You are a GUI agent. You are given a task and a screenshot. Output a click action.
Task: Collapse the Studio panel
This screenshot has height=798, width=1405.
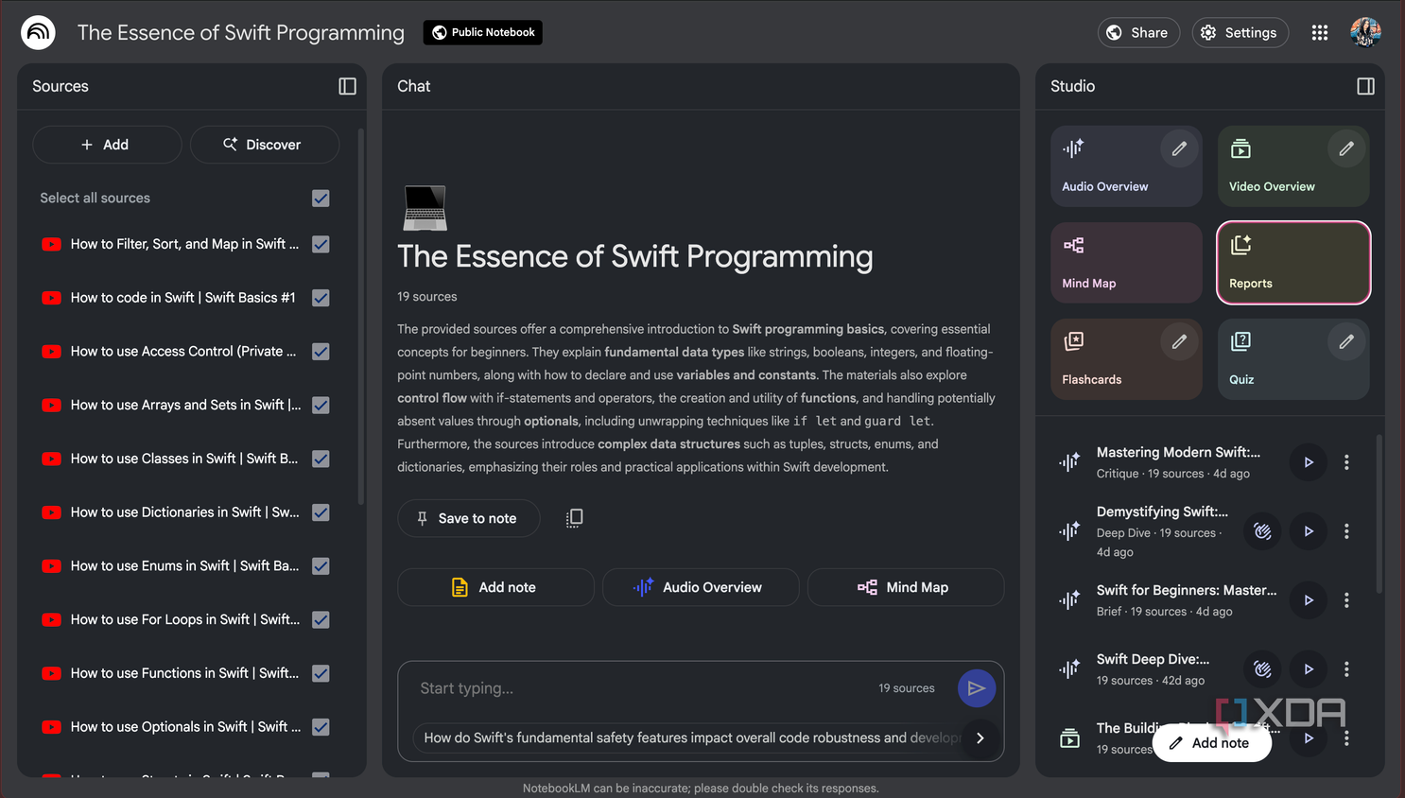1365,86
